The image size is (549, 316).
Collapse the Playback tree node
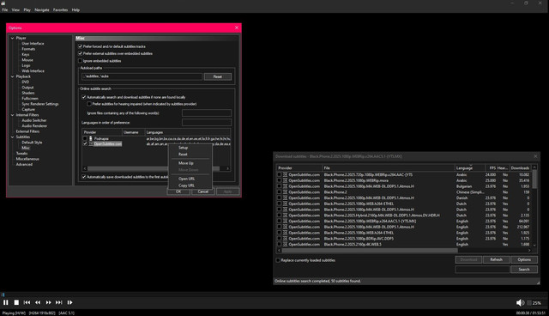coord(13,76)
